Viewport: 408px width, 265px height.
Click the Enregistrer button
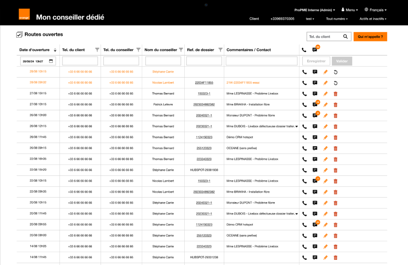click(316, 61)
